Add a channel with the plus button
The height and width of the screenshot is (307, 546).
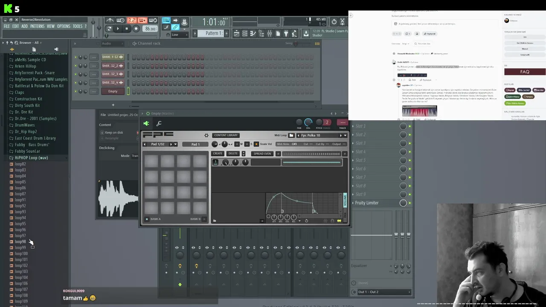tap(113, 105)
